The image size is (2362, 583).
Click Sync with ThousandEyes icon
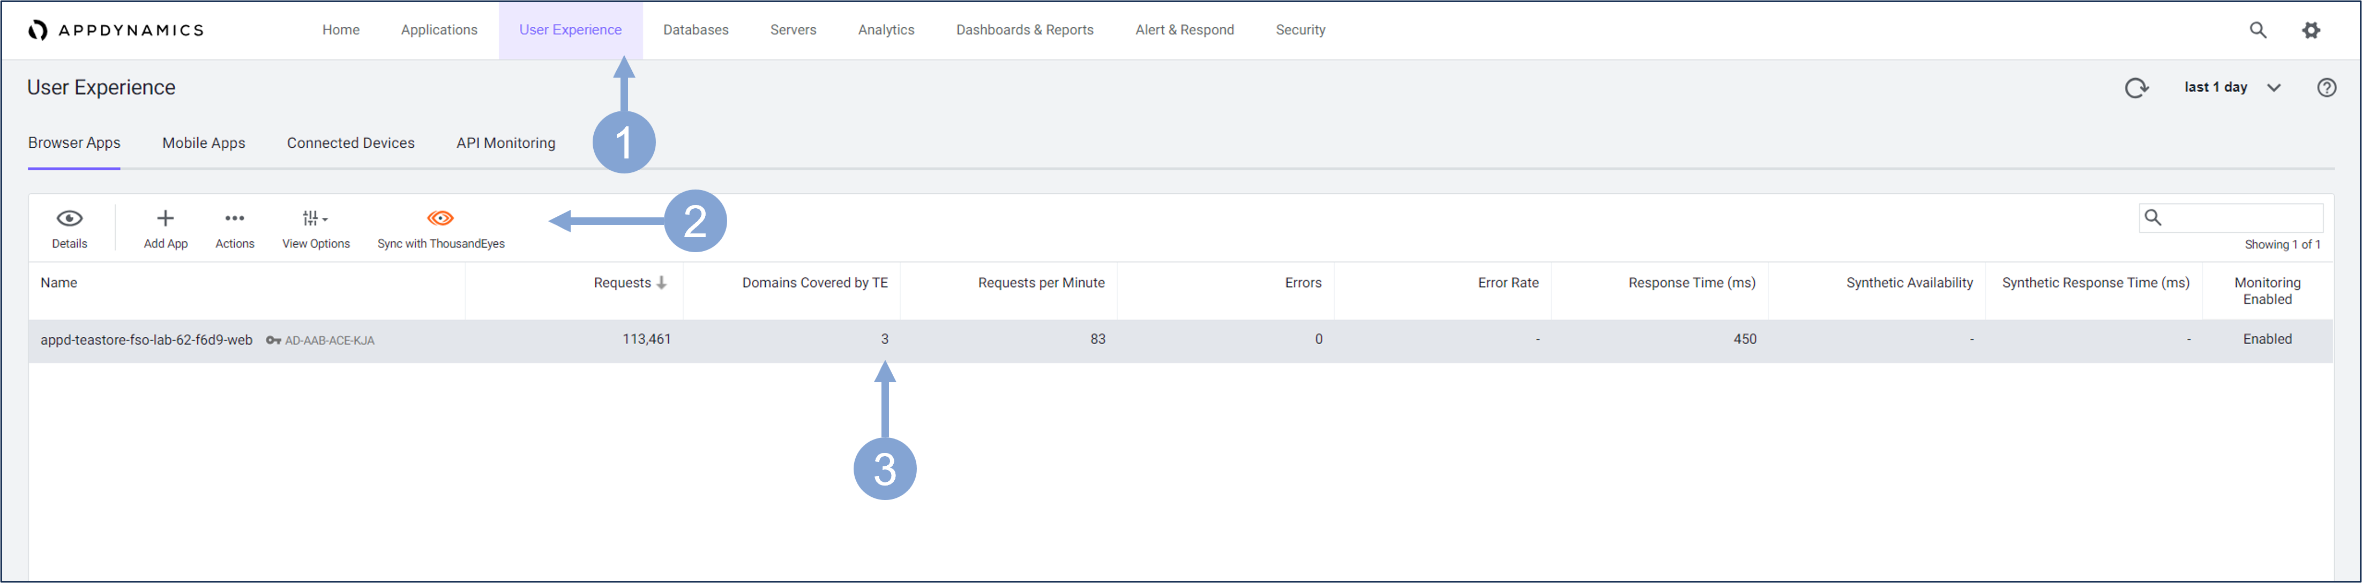click(x=440, y=218)
